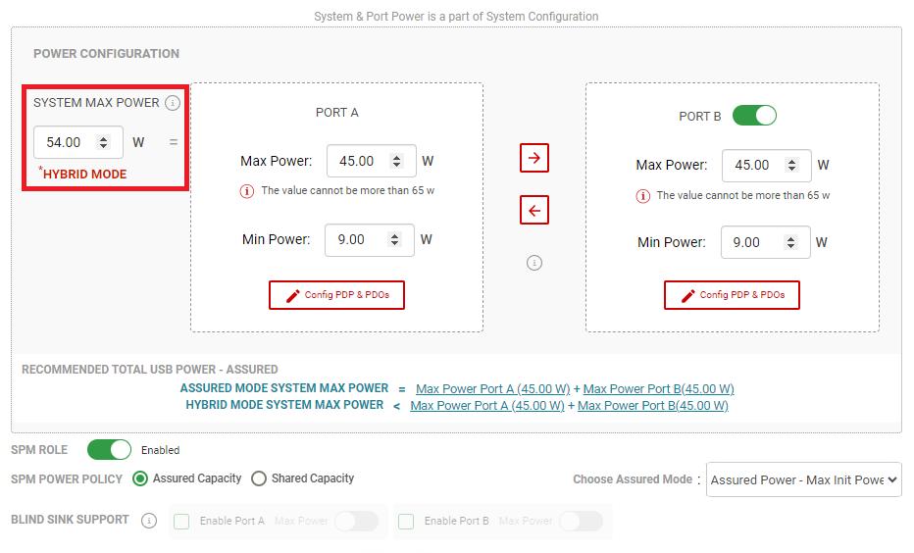Toggle Port B enable switch off
Screen dimensions: 914x553
tap(754, 116)
